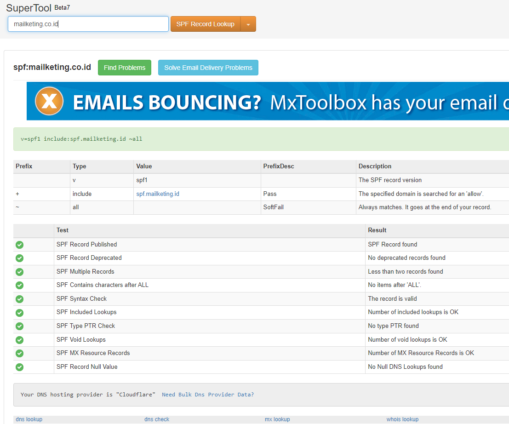Click green check icon for SPF Void Lookups
Screen dimensions: 509x424
point(19,340)
